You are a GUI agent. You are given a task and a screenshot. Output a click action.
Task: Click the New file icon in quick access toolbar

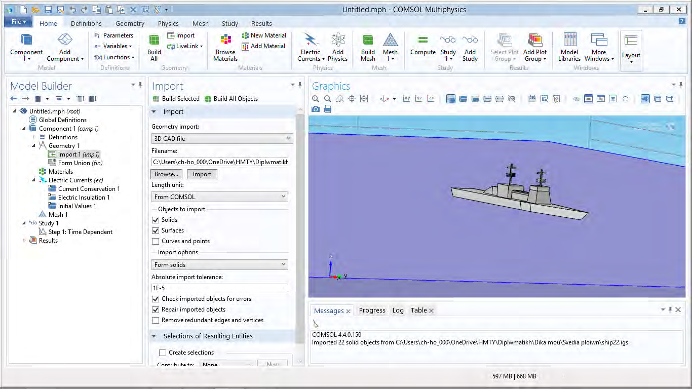point(23,10)
